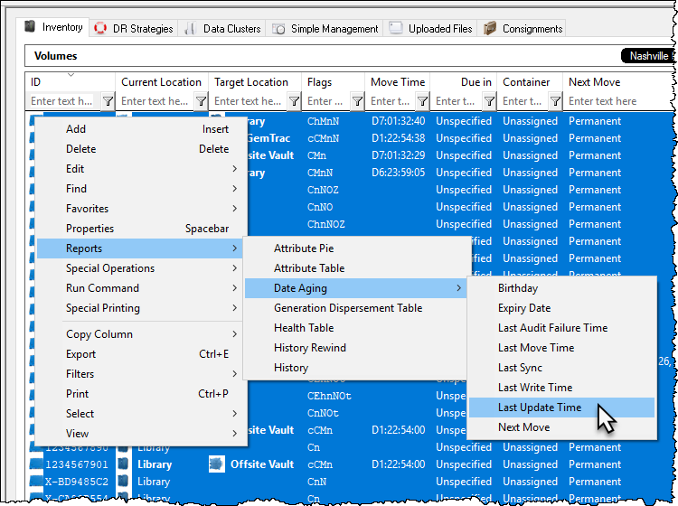
Task: Toggle the Container column filter funnel
Action: pos(555,101)
